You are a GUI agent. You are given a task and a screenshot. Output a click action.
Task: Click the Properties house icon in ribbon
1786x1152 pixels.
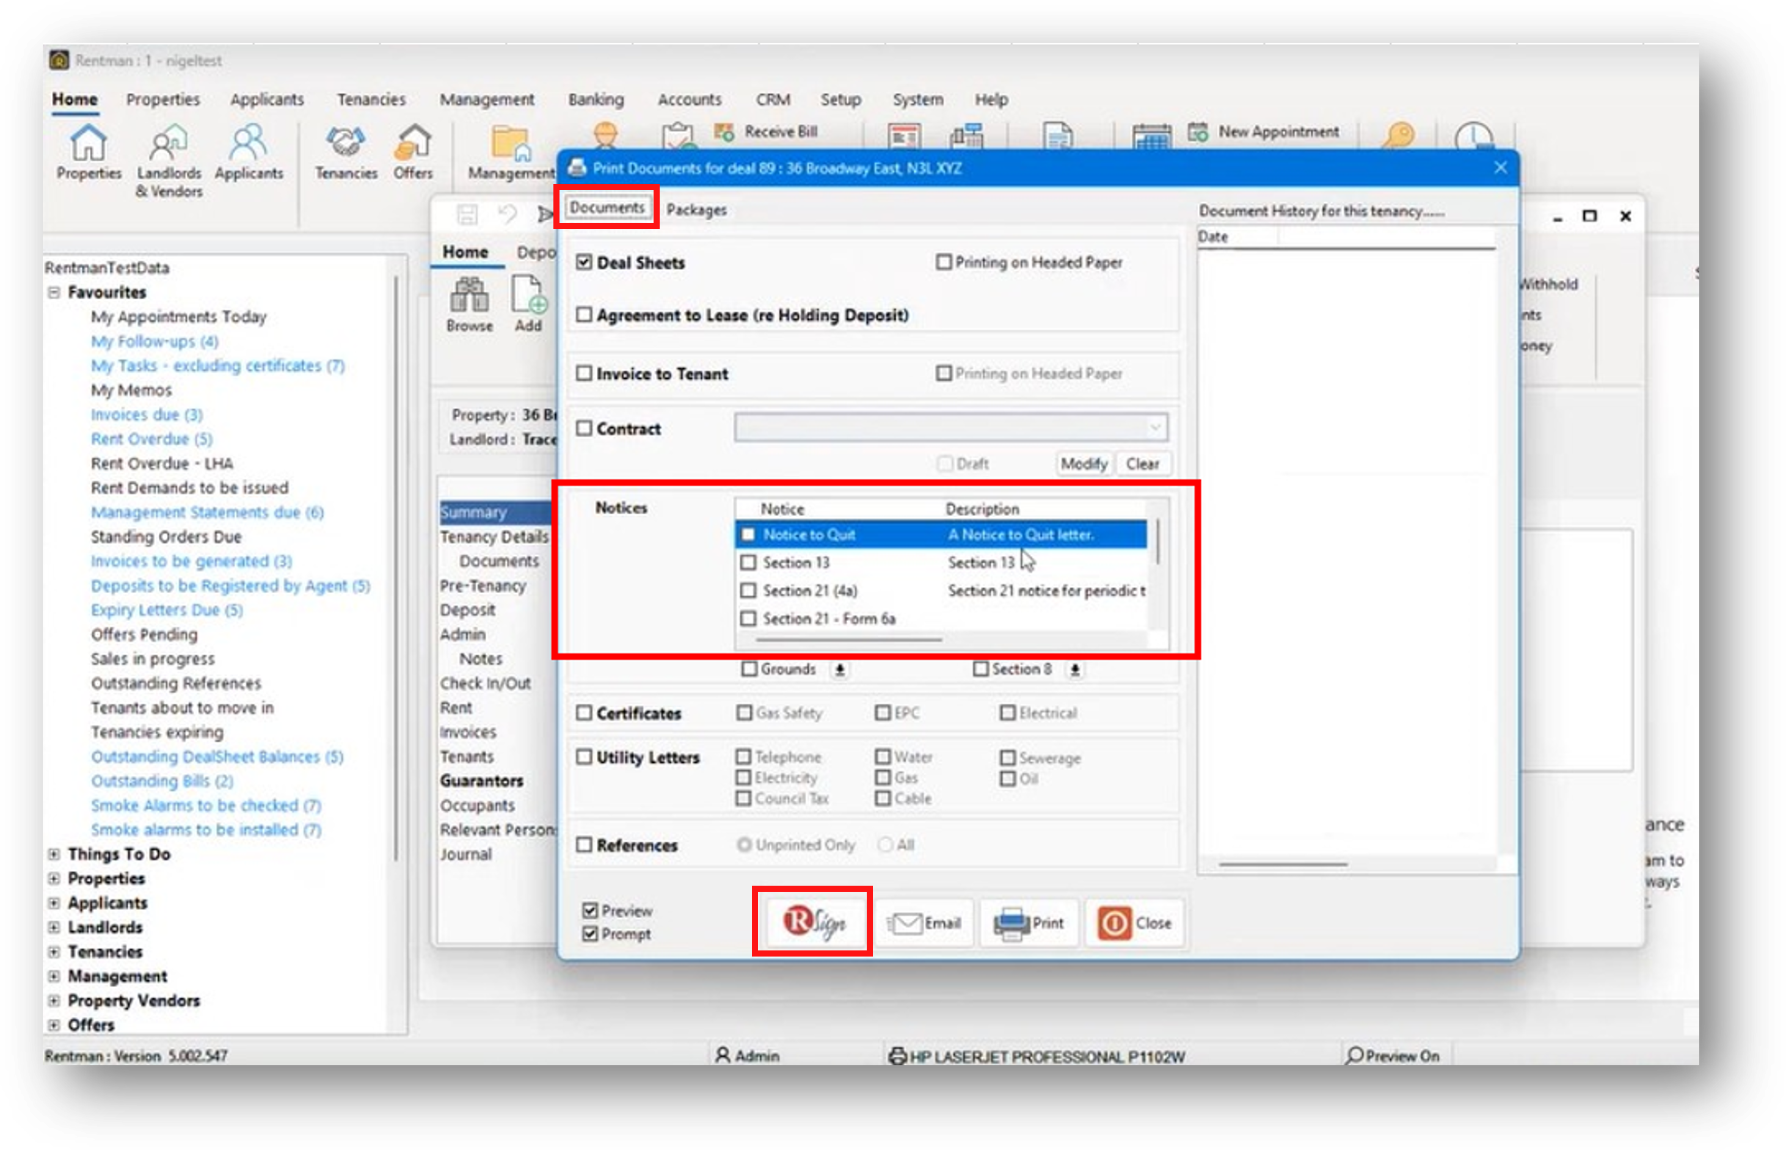click(88, 144)
